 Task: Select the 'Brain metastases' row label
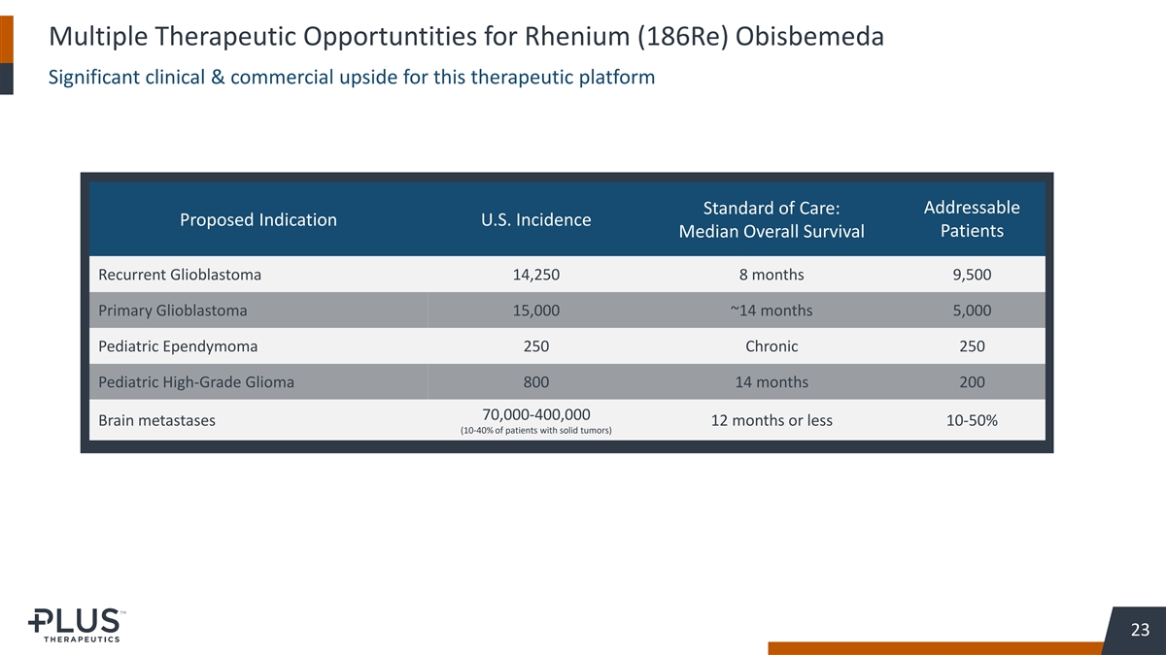coord(157,421)
